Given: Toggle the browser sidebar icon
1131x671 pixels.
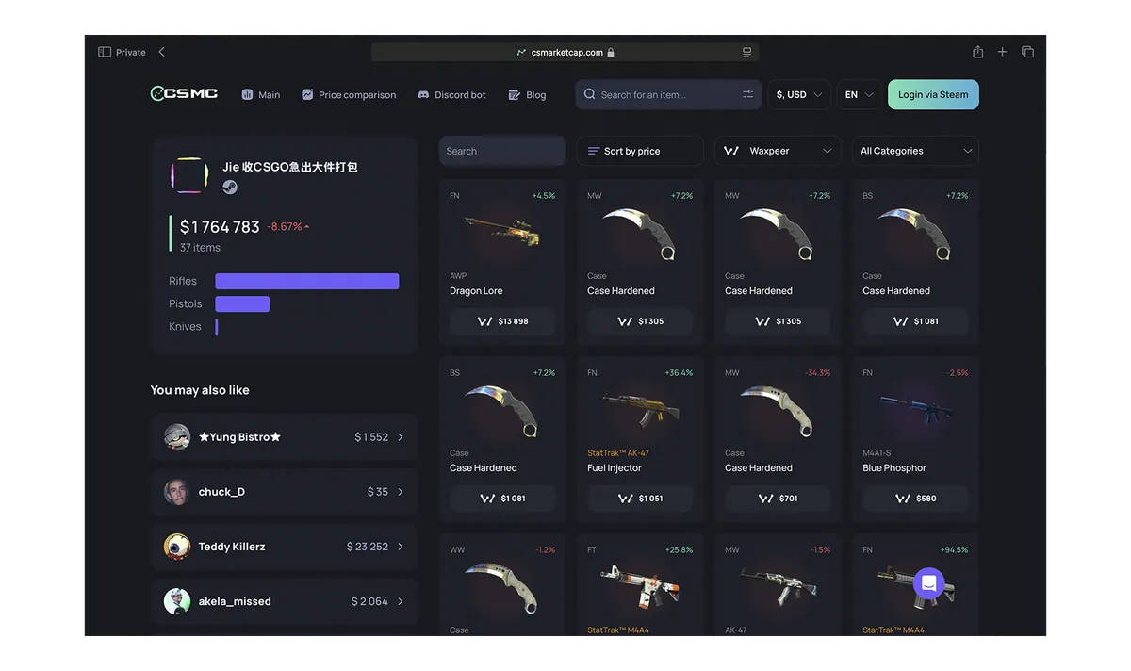Looking at the screenshot, I should point(105,52).
